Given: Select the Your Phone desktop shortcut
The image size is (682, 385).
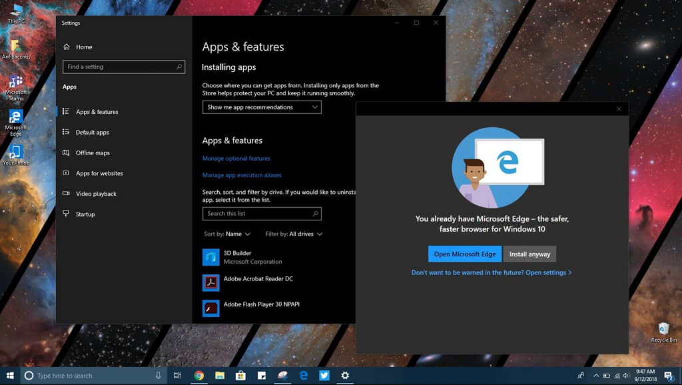Looking at the screenshot, I should click(16, 155).
